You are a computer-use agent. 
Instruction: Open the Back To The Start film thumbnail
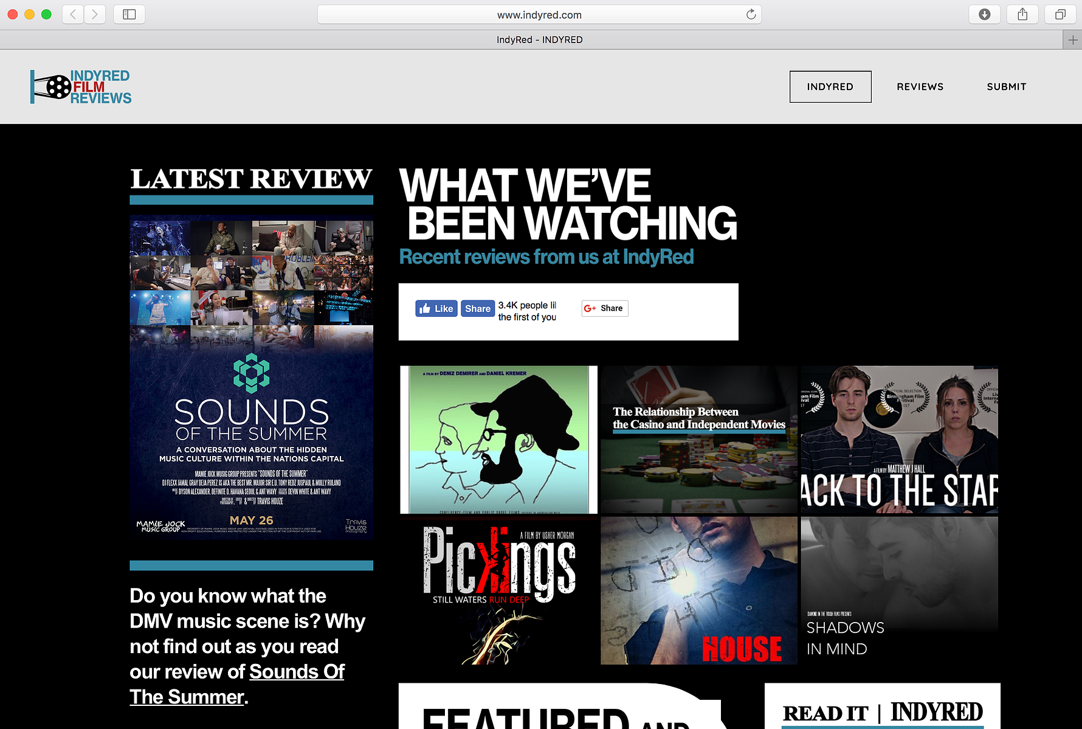coord(900,440)
